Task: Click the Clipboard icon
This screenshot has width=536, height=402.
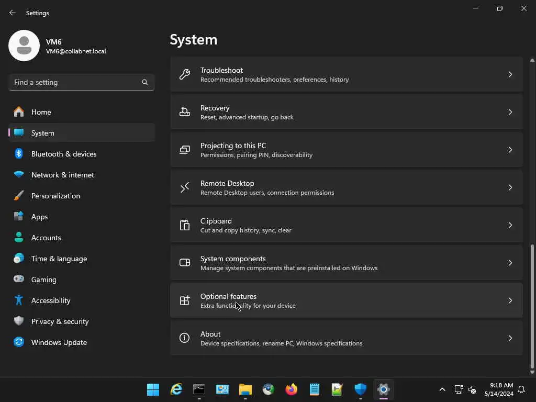Action: [x=185, y=225]
